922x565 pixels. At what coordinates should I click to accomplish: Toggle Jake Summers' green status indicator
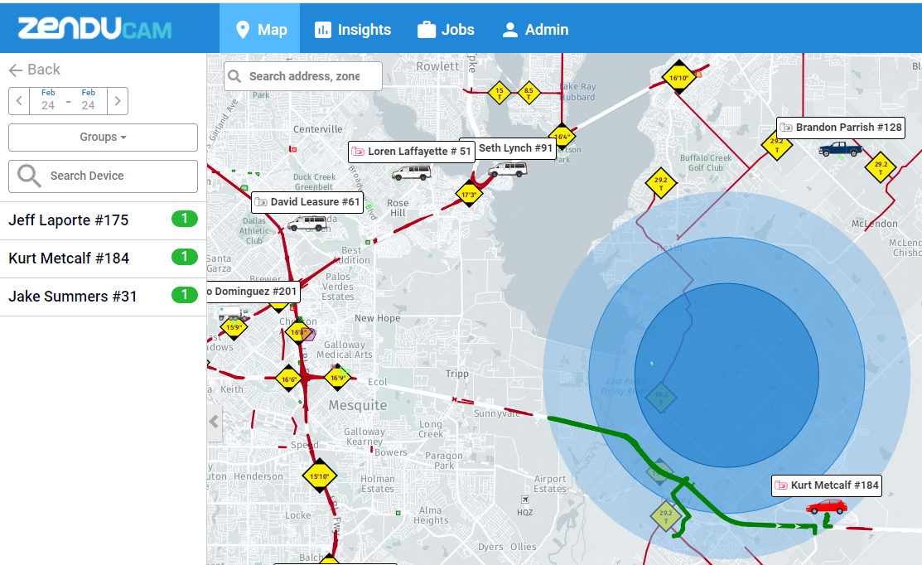(184, 294)
